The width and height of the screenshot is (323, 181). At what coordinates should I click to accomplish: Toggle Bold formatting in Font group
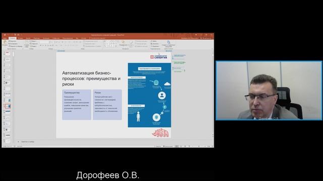tap(40, 45)
